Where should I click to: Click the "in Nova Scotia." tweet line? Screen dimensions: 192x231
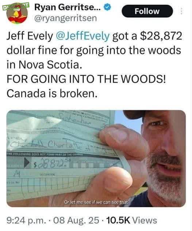(44, 65)
